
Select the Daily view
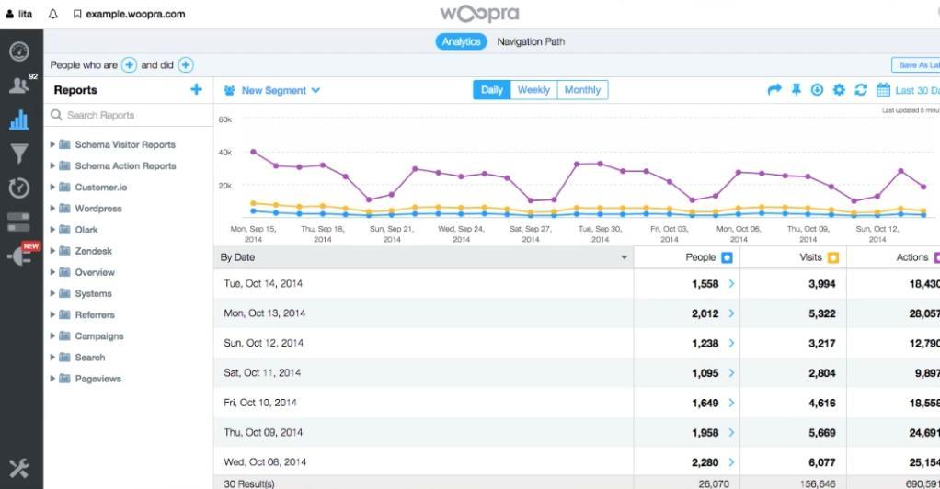[491, 90]
